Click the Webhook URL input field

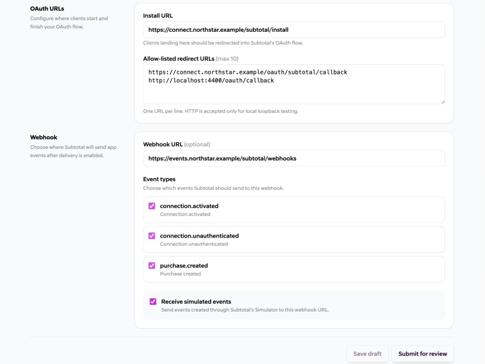pyautogui.click(x=294, y=159)
